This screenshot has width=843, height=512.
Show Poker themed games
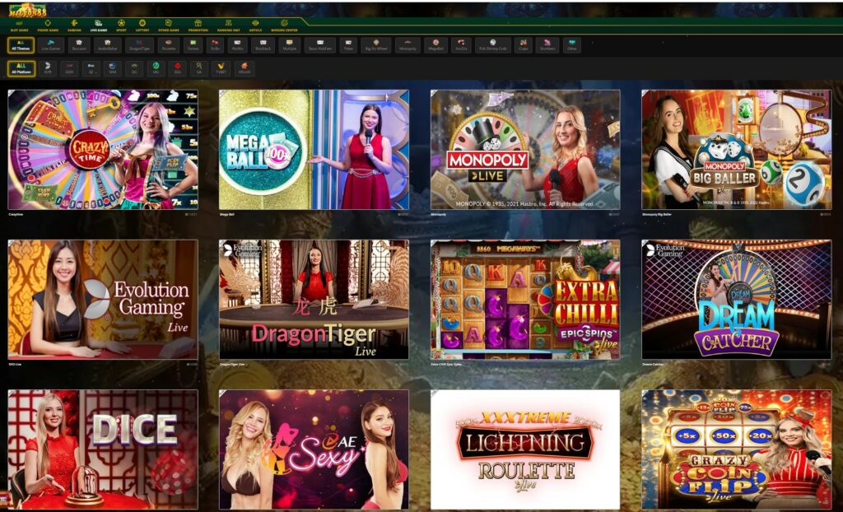pyautogui.click(x=348, y=46)
